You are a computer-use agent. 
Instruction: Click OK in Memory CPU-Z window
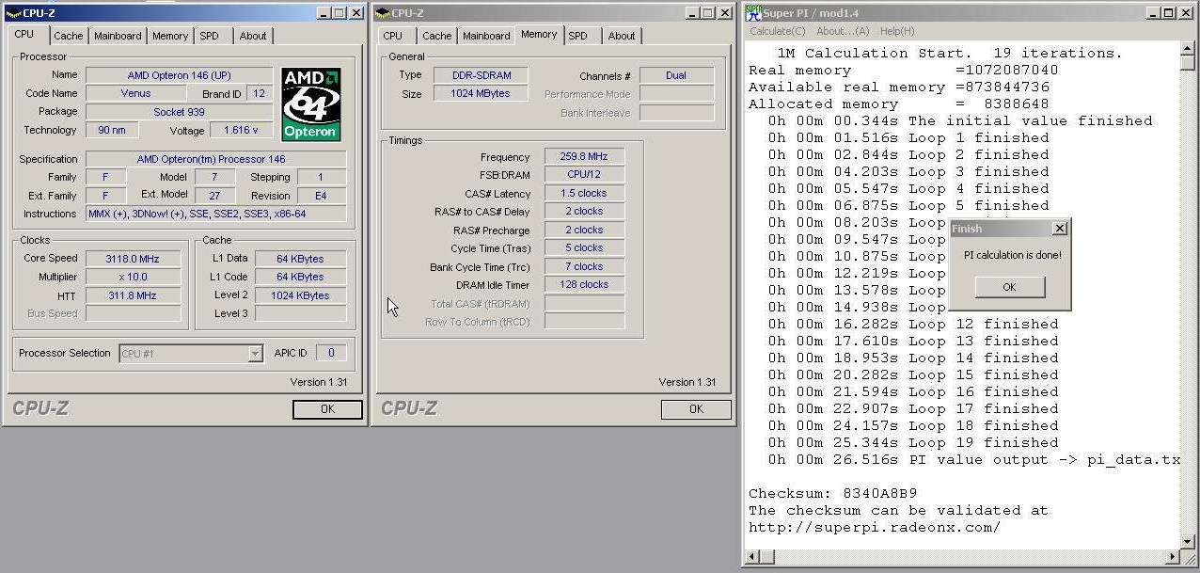point(696,409)
